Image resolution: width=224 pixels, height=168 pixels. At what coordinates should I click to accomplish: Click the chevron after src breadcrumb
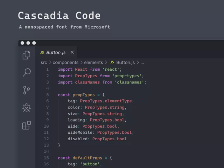click(x=50, y=62)
